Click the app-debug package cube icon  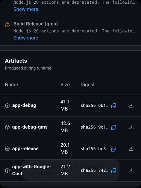coord(8,106)
